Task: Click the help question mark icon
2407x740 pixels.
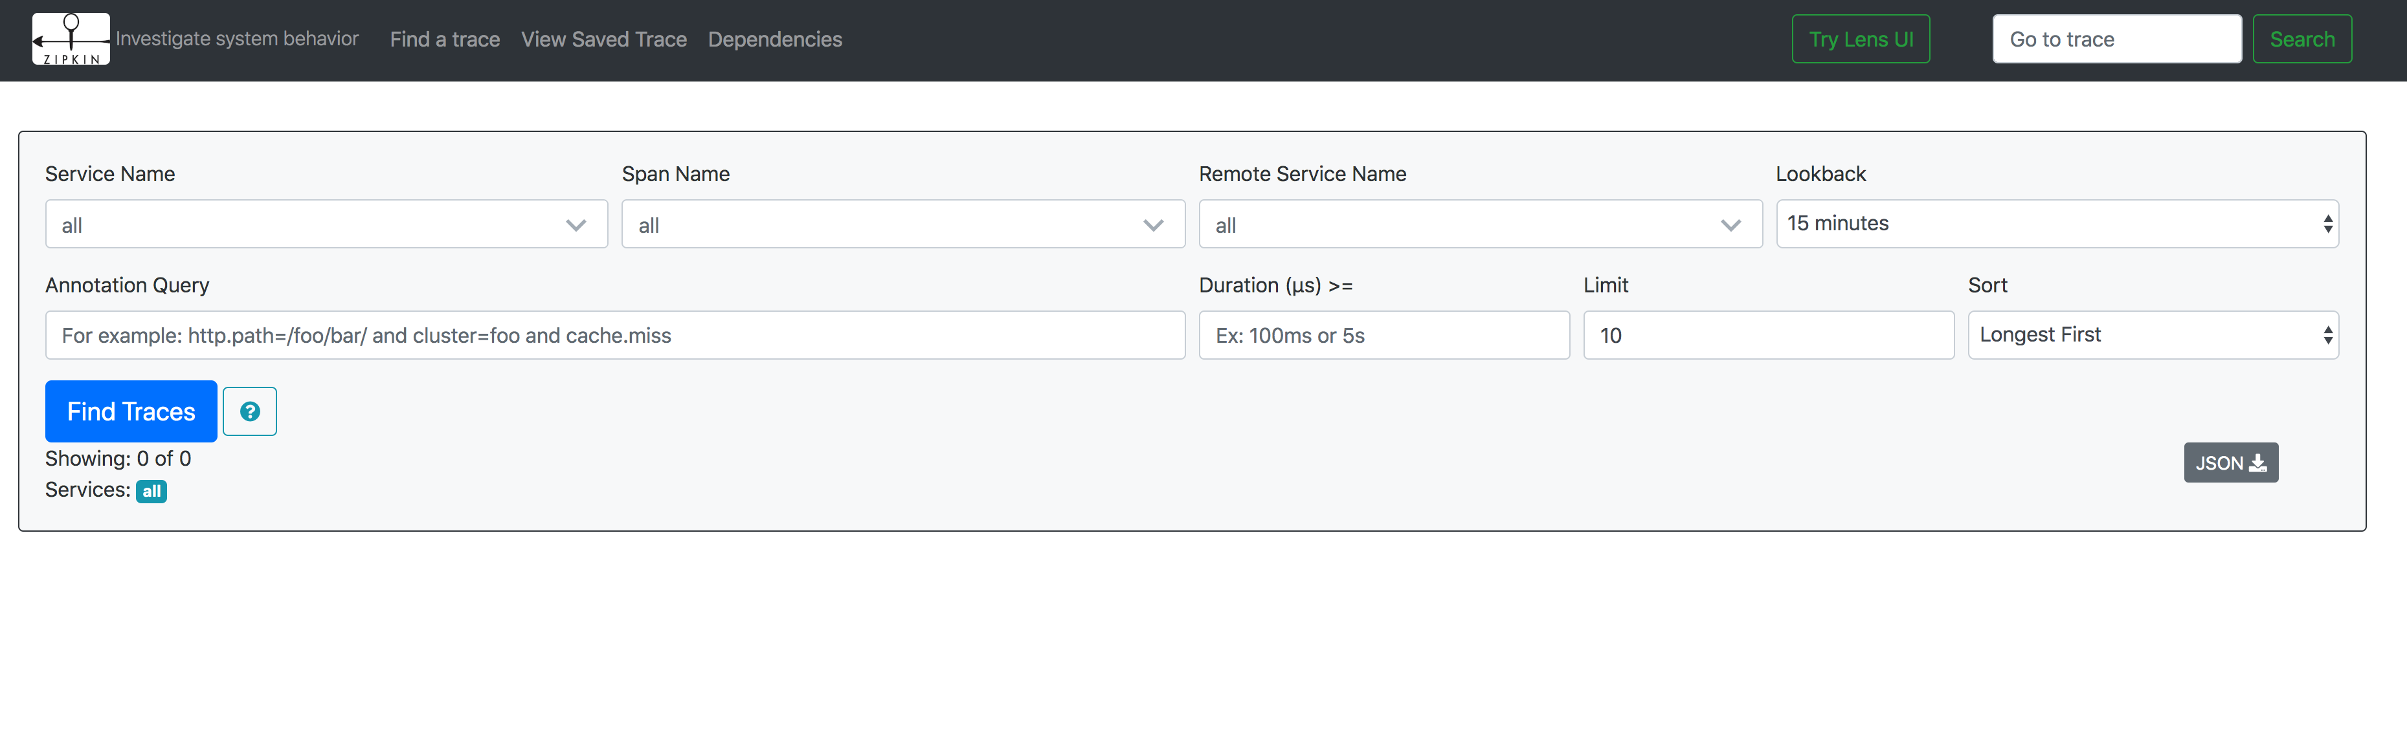Action: click(x=251, y=410)
